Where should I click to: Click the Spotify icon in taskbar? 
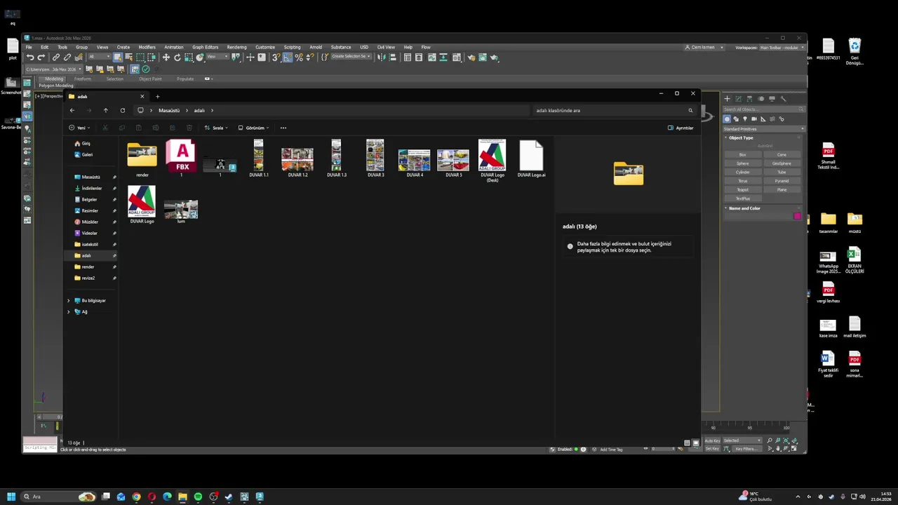(198, 497)
